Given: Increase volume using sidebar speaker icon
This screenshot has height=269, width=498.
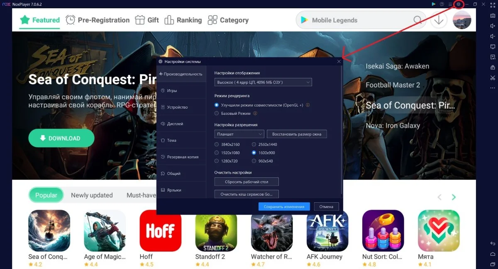Looking at the screenshot, I should pyautogui.click(x=493, y=26).
